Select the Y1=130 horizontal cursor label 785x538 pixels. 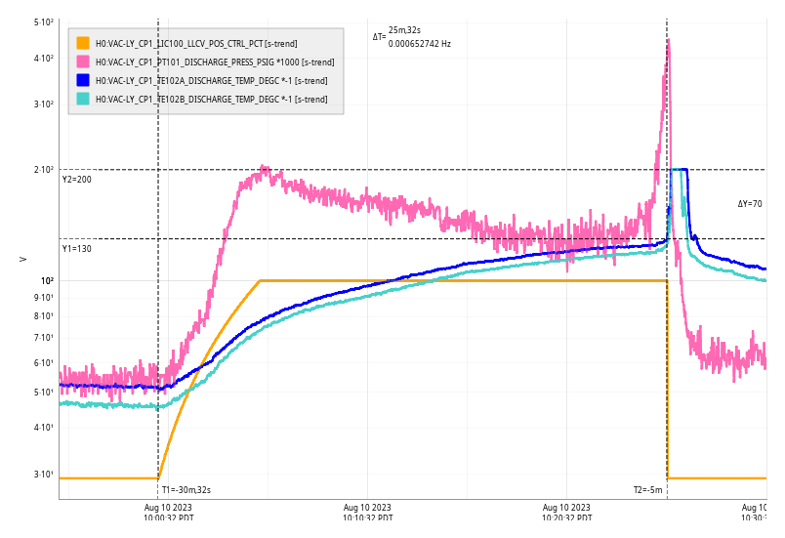click(77, 249)
